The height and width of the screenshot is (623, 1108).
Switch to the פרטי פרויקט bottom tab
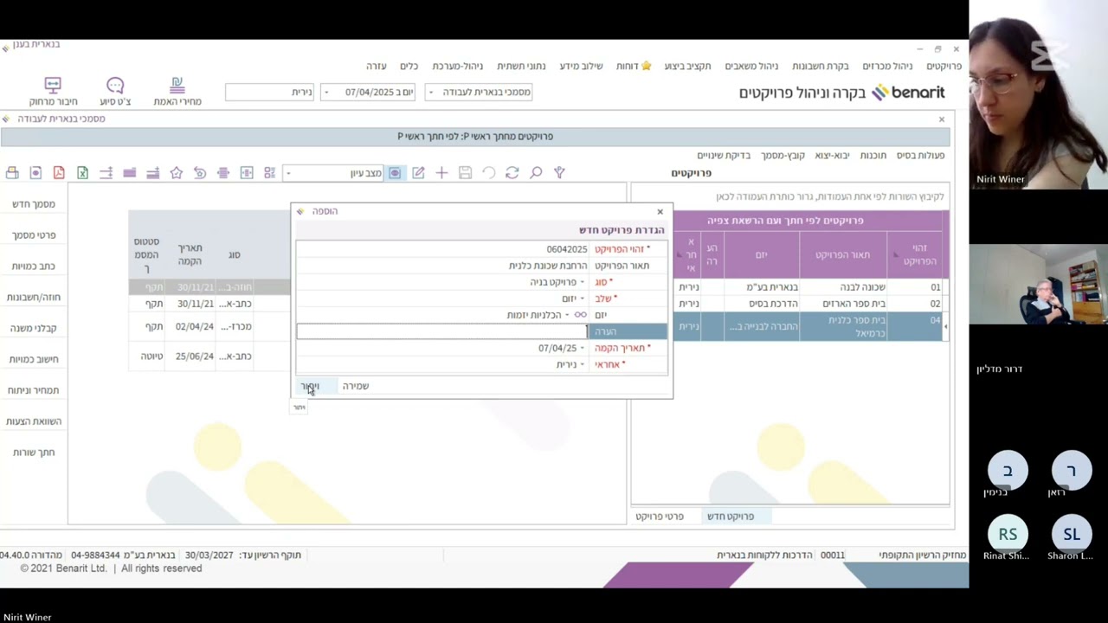(660, 517)
